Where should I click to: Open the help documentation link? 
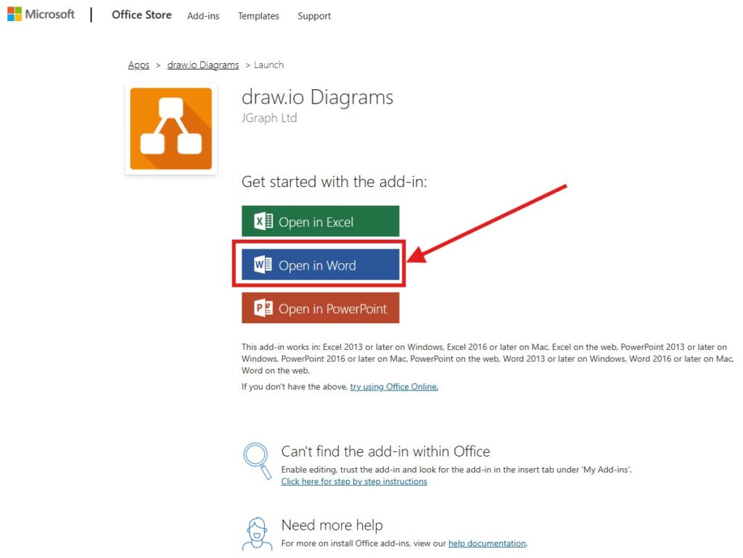pyautogui.click(x=487, y=544)
